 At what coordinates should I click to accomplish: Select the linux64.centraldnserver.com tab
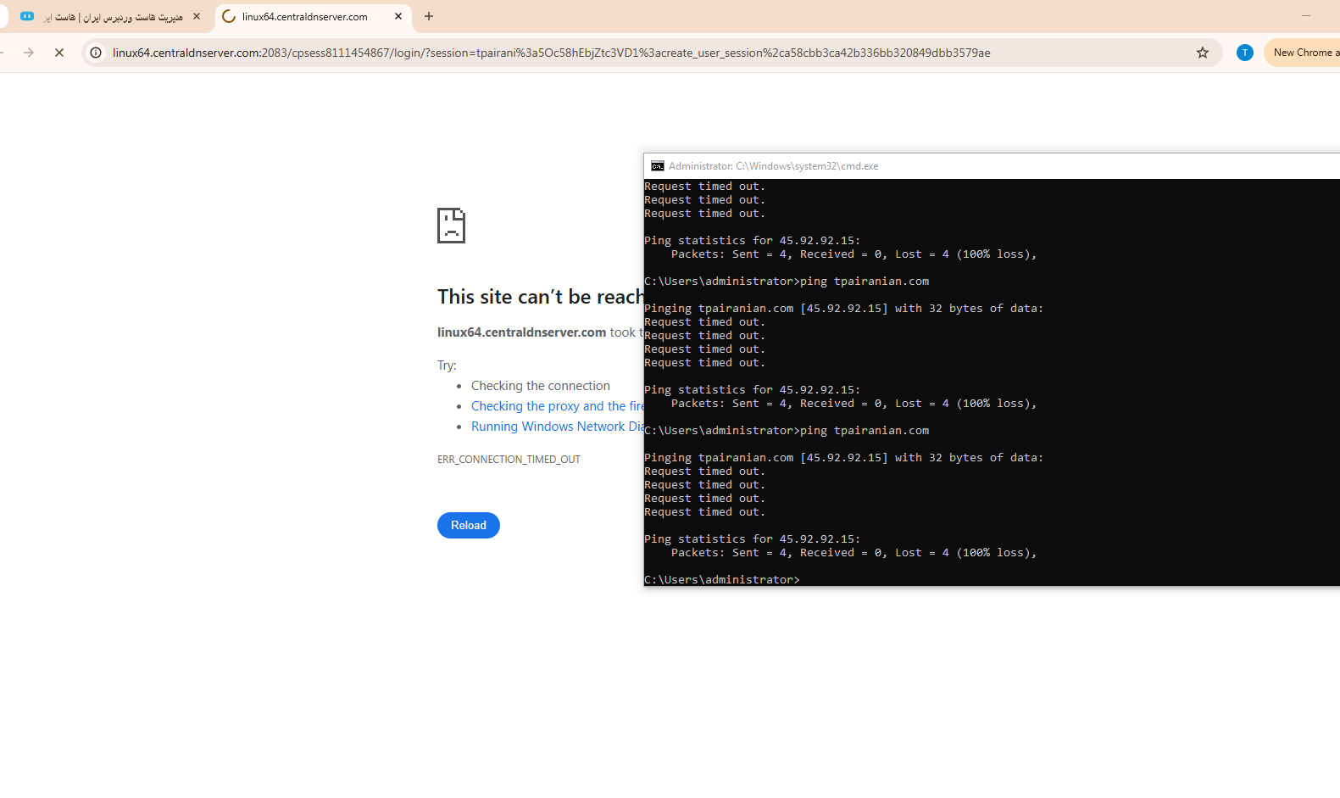305,17
